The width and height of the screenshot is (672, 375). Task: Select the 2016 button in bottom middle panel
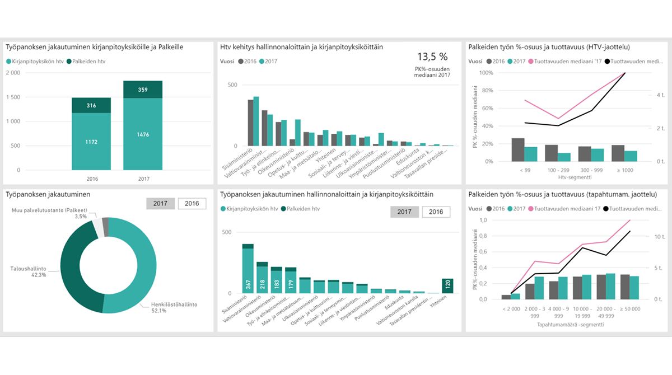click(x=436, y=212)
